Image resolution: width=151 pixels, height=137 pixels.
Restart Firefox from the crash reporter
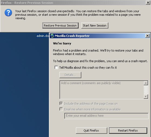pyautogui.click(x=128, y=130)
